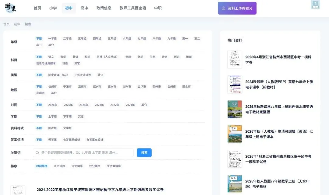The height and width of the screenshot is (195, 329).
Task: Click the 浙里 site logo
Action: click(11, 8)
